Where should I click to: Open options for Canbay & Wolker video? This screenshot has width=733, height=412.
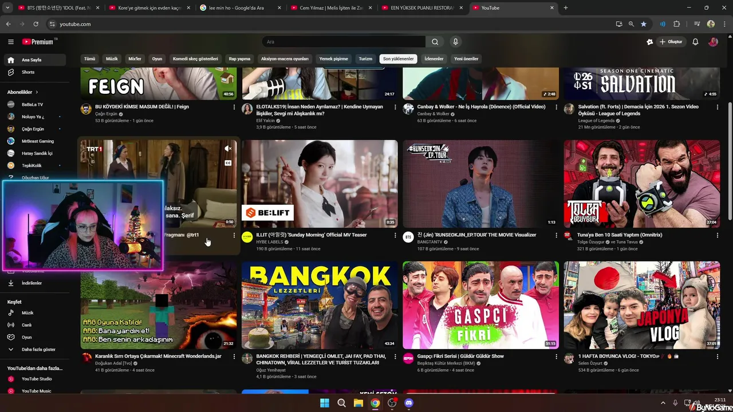(556, 107)
